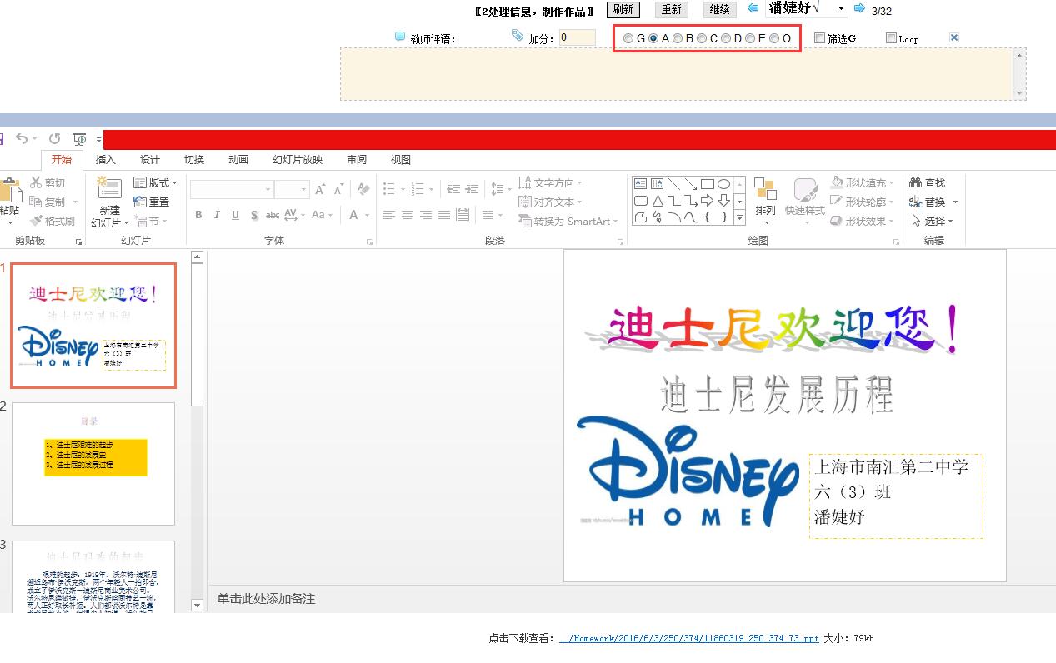1056x663 pixels.
Task: Click the Format Painter brush
Action: [x=53, y=221]
